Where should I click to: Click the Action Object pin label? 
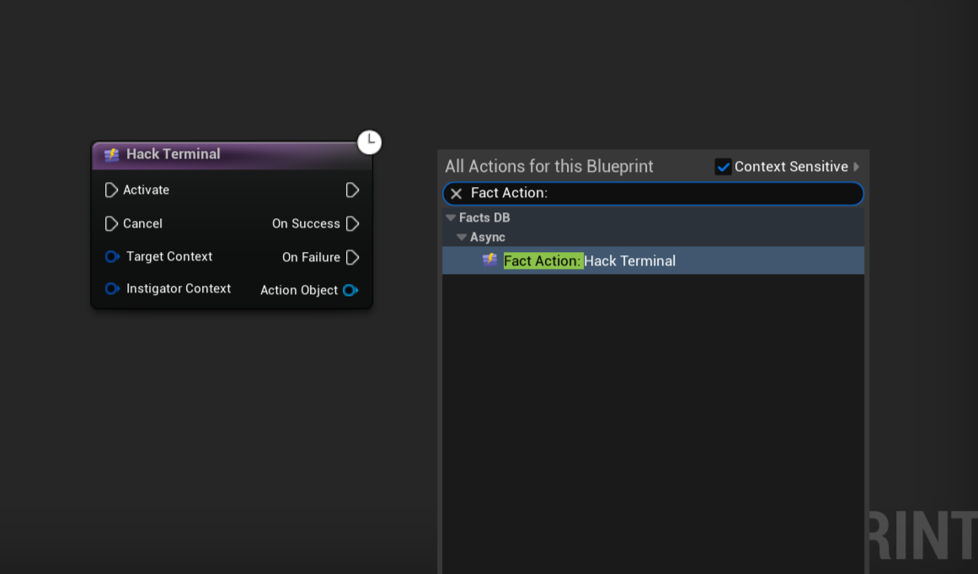299,290
